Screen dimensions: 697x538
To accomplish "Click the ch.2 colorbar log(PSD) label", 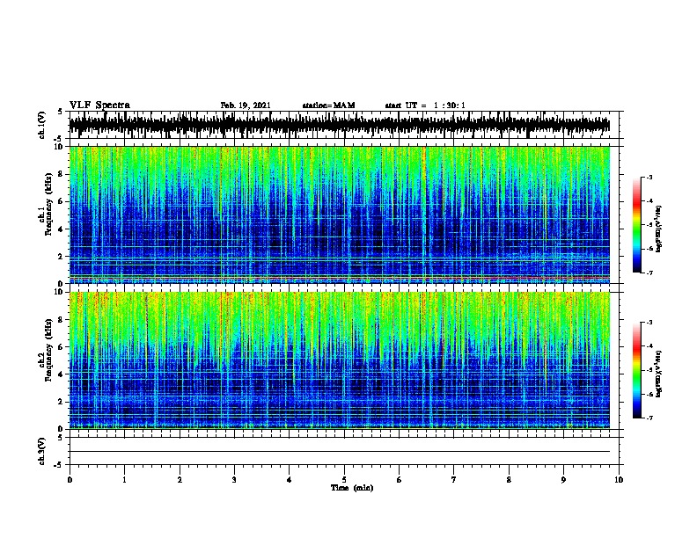I will [658, 374].
